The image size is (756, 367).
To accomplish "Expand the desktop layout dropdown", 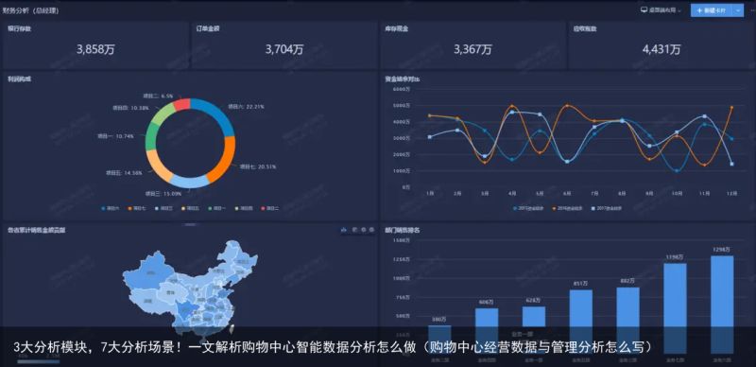I will 661,9.
